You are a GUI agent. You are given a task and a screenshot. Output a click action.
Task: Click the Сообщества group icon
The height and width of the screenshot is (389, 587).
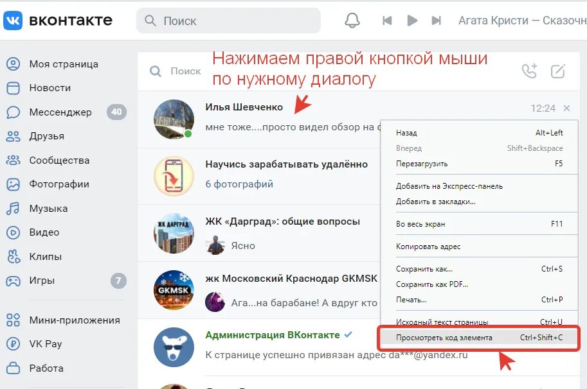[x=13, y=160]
